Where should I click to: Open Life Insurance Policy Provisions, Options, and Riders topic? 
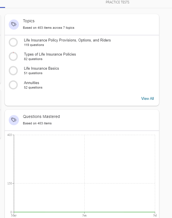(x=67, y=40)
